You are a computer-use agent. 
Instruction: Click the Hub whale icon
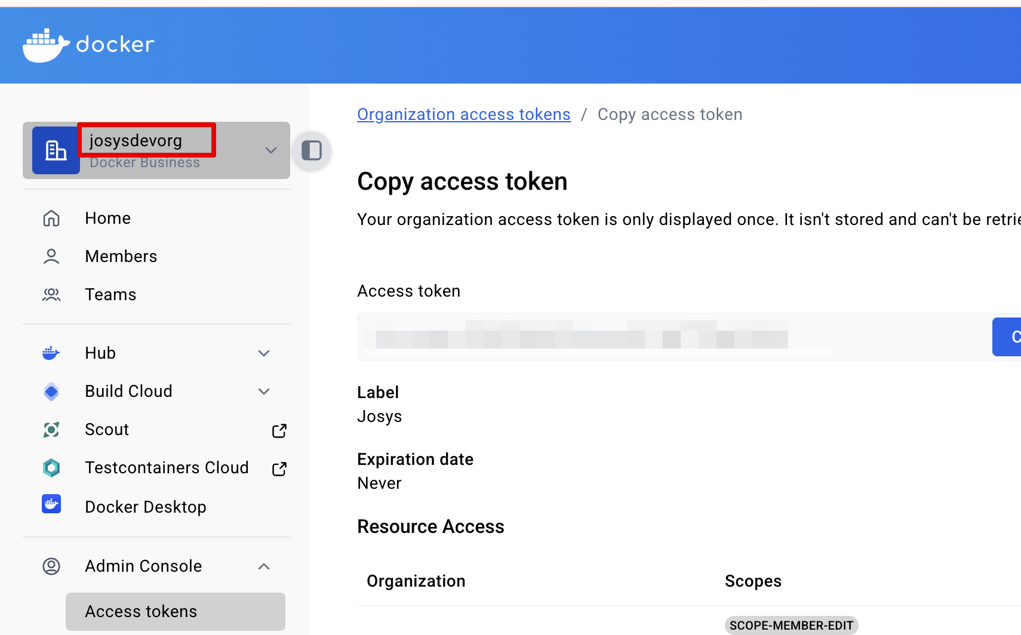(51, 353)
